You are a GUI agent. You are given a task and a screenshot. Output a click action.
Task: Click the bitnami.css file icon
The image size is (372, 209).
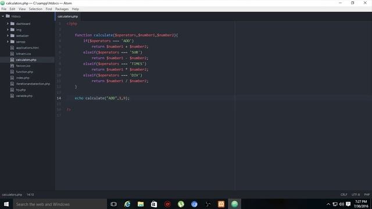pyautogui.click(x=12, y=54)
